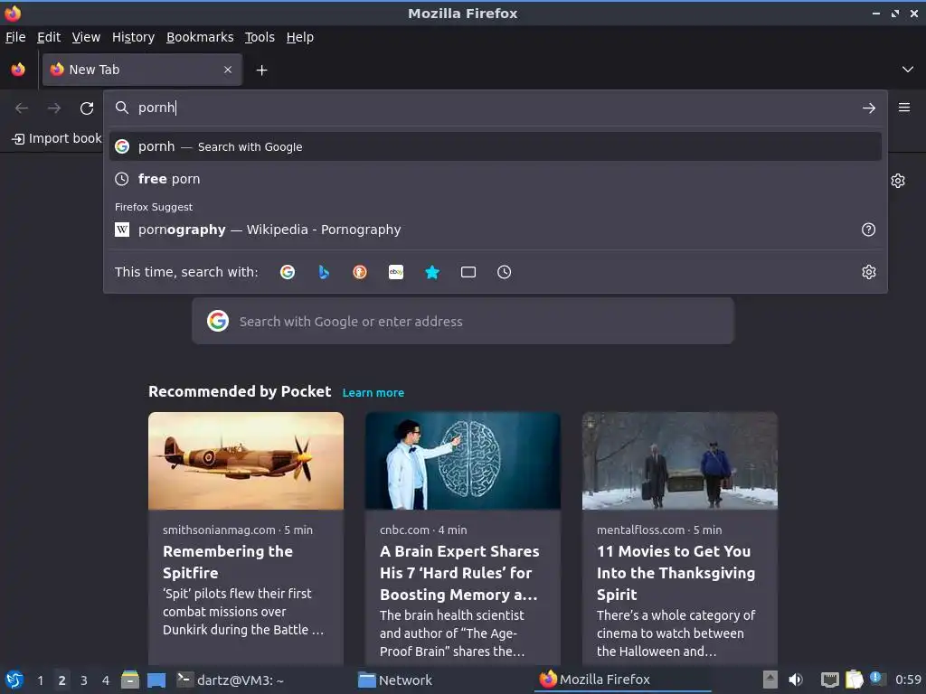This screenshot has height=694, width=926.
Task: Switch to workspace 3 in taskbar
Action: [84, 680]
